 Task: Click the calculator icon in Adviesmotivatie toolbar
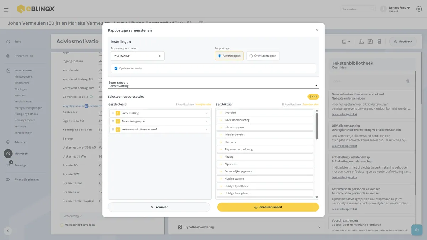tap(379, 42)
